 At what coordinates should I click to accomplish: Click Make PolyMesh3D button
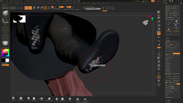point(174,14)
